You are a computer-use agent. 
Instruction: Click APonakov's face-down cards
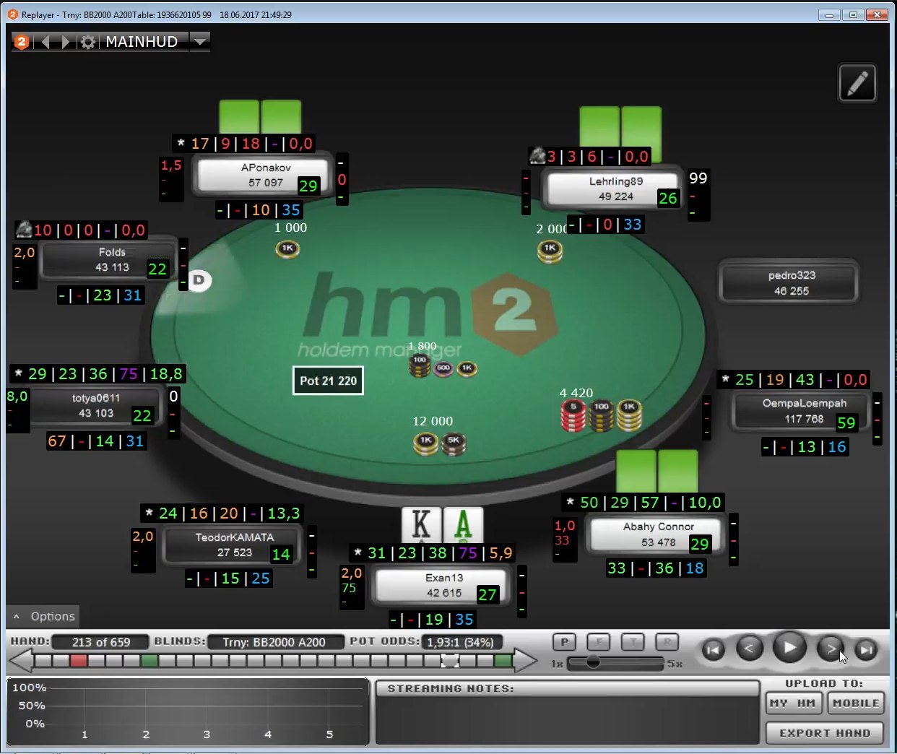(260, 116)
